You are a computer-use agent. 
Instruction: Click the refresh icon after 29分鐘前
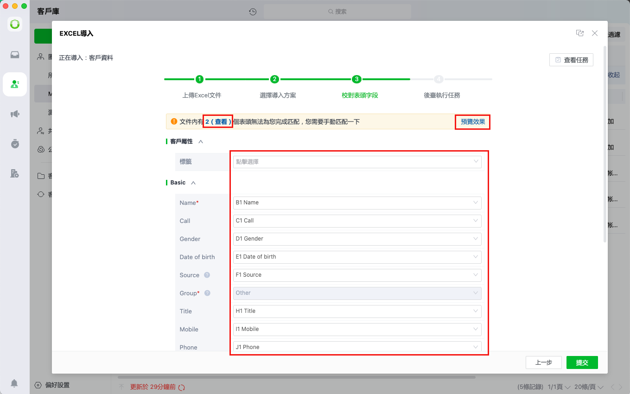[182, 387]
